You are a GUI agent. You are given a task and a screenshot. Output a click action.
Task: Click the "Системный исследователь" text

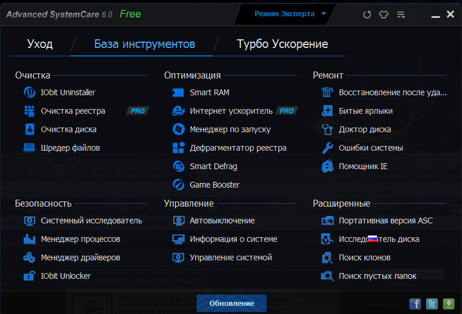91,220
